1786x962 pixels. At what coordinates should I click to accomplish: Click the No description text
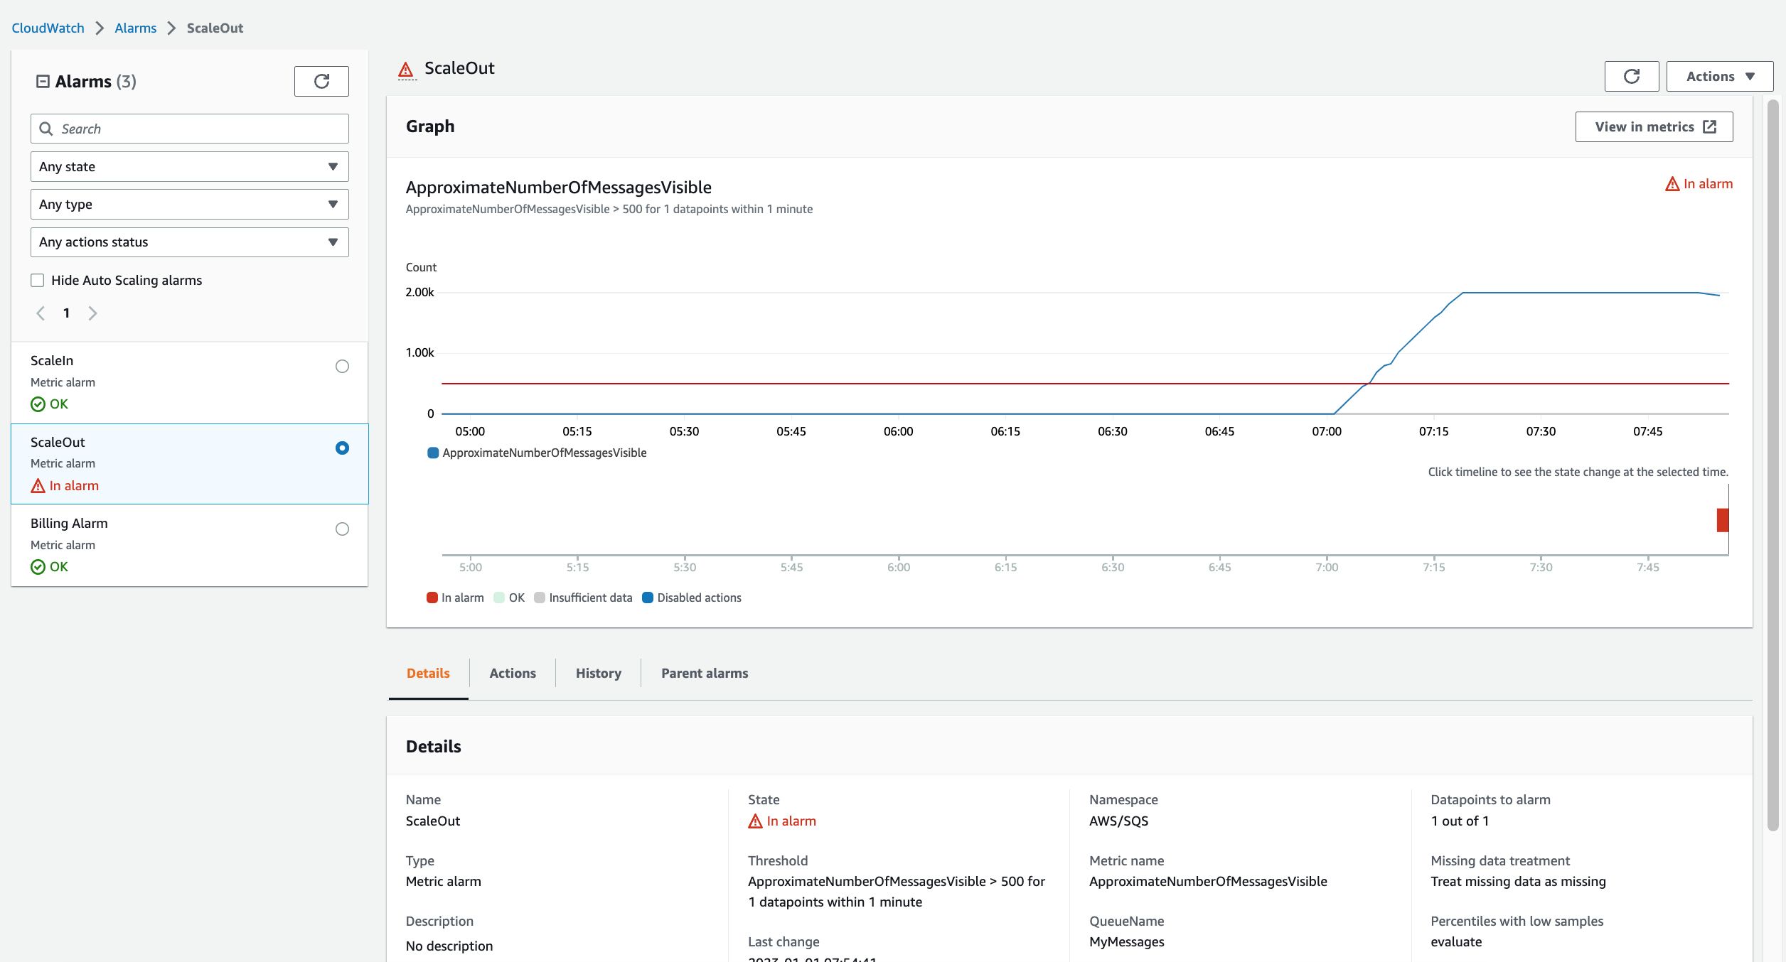click(449, 946)
